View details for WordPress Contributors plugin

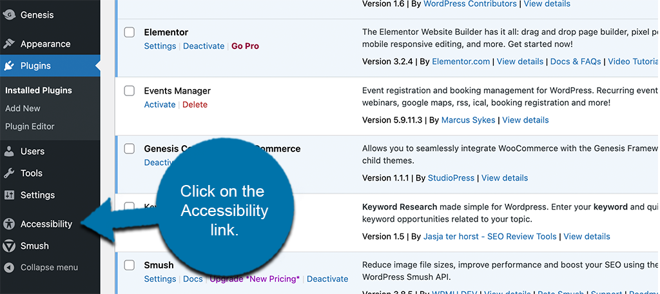(547, 4)
